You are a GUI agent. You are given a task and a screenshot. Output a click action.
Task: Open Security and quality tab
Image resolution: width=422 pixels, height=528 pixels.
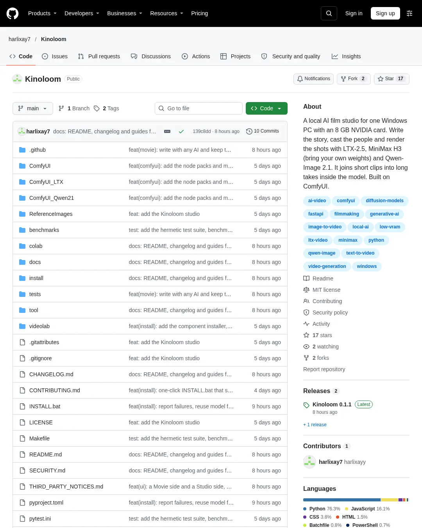tap(291, 56)
